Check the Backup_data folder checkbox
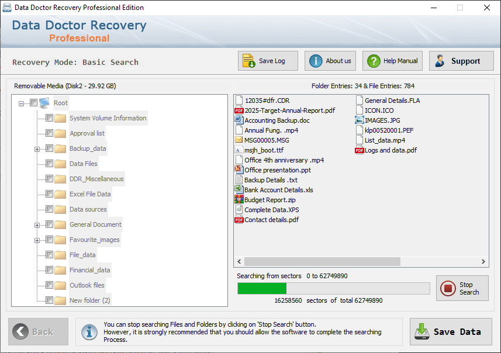The height and width of the screenshot is (353, 501). [x=49, y=148]
